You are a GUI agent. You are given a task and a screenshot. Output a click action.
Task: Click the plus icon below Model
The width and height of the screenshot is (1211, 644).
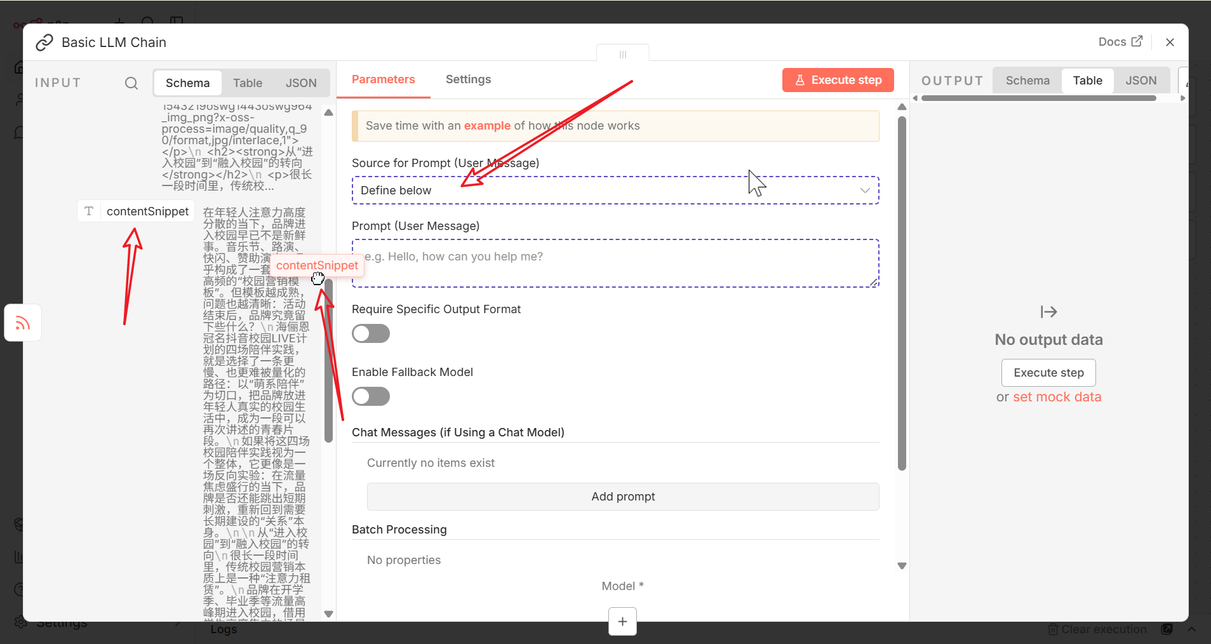622,621
